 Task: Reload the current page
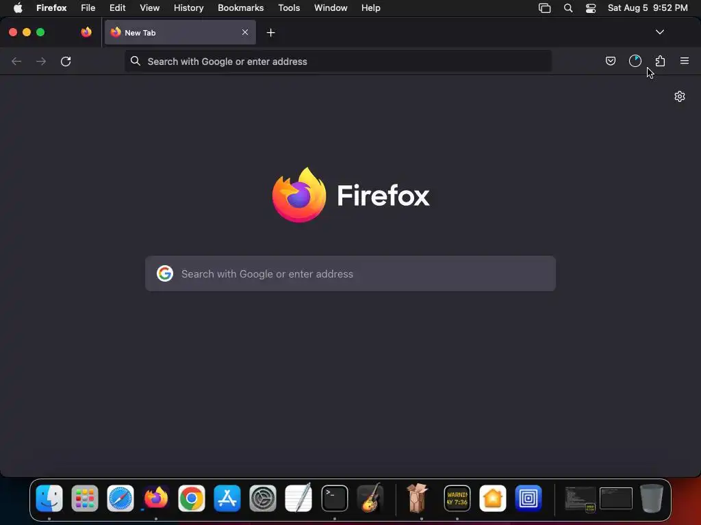pyautogui.click(x=66, y=61)
